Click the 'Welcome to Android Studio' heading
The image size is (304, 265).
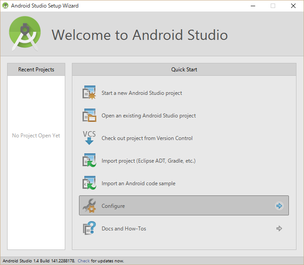[140, 35]
